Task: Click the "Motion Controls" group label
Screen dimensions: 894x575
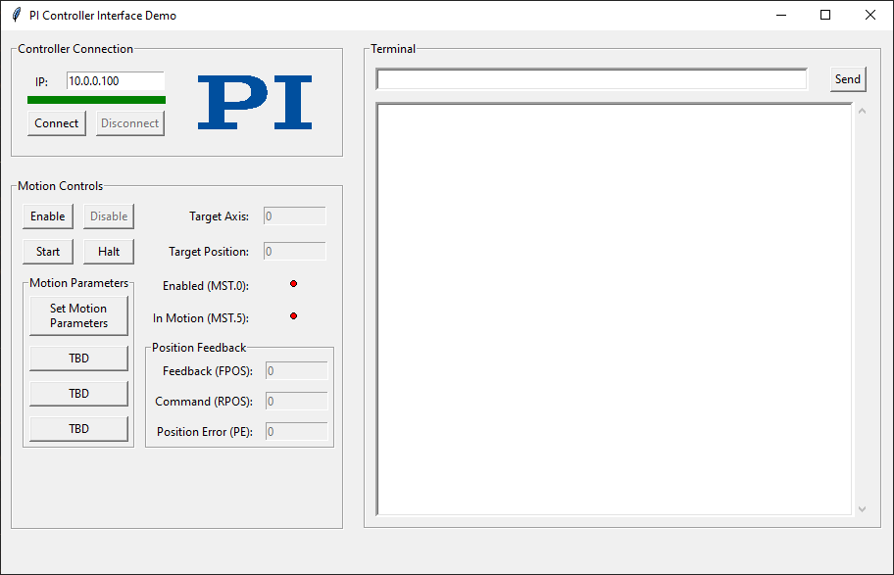Action: [61, 186]
